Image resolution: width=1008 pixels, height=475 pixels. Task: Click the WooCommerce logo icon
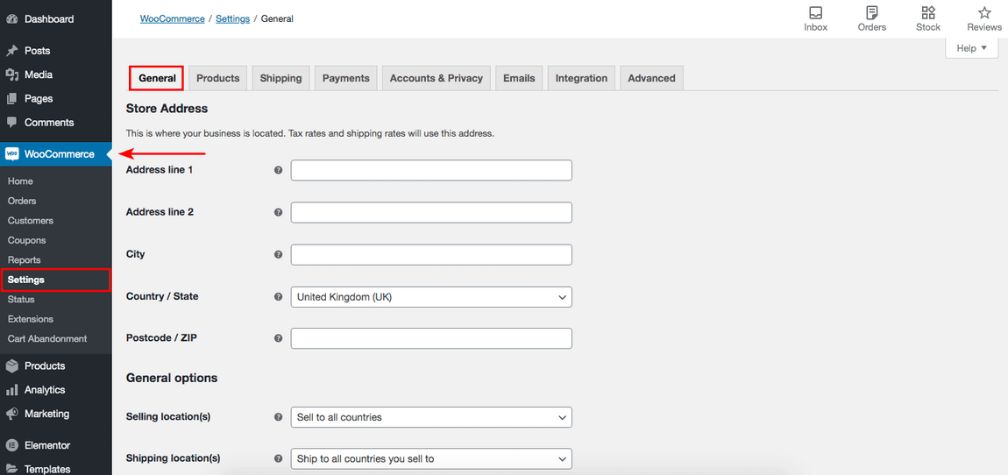[11, 154]
